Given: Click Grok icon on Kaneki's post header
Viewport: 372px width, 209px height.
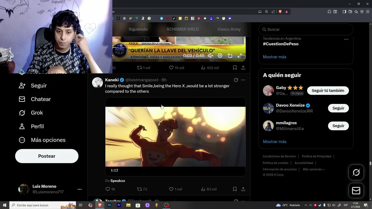Looking at the screenshot, I should point(236,80).
